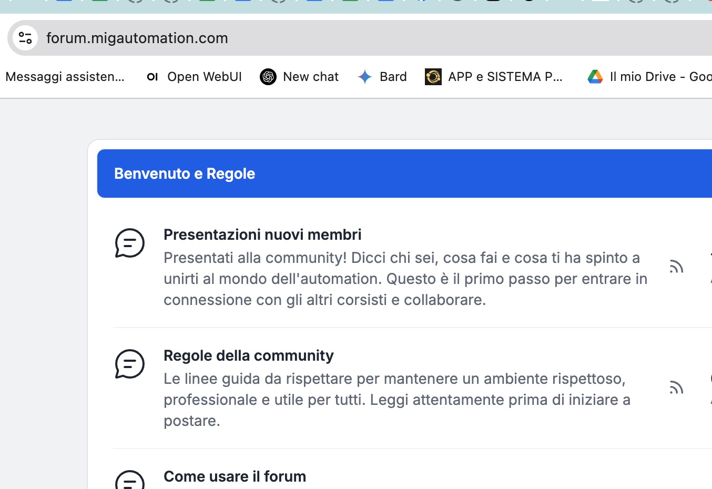Open the Presentazioni nuovi membri forum

[262, 235]
